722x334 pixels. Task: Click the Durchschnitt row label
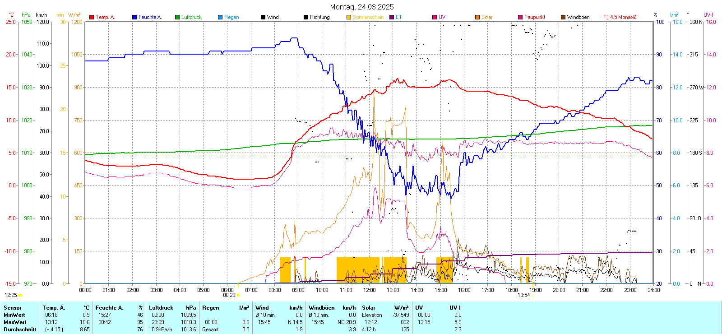point(20,329)
